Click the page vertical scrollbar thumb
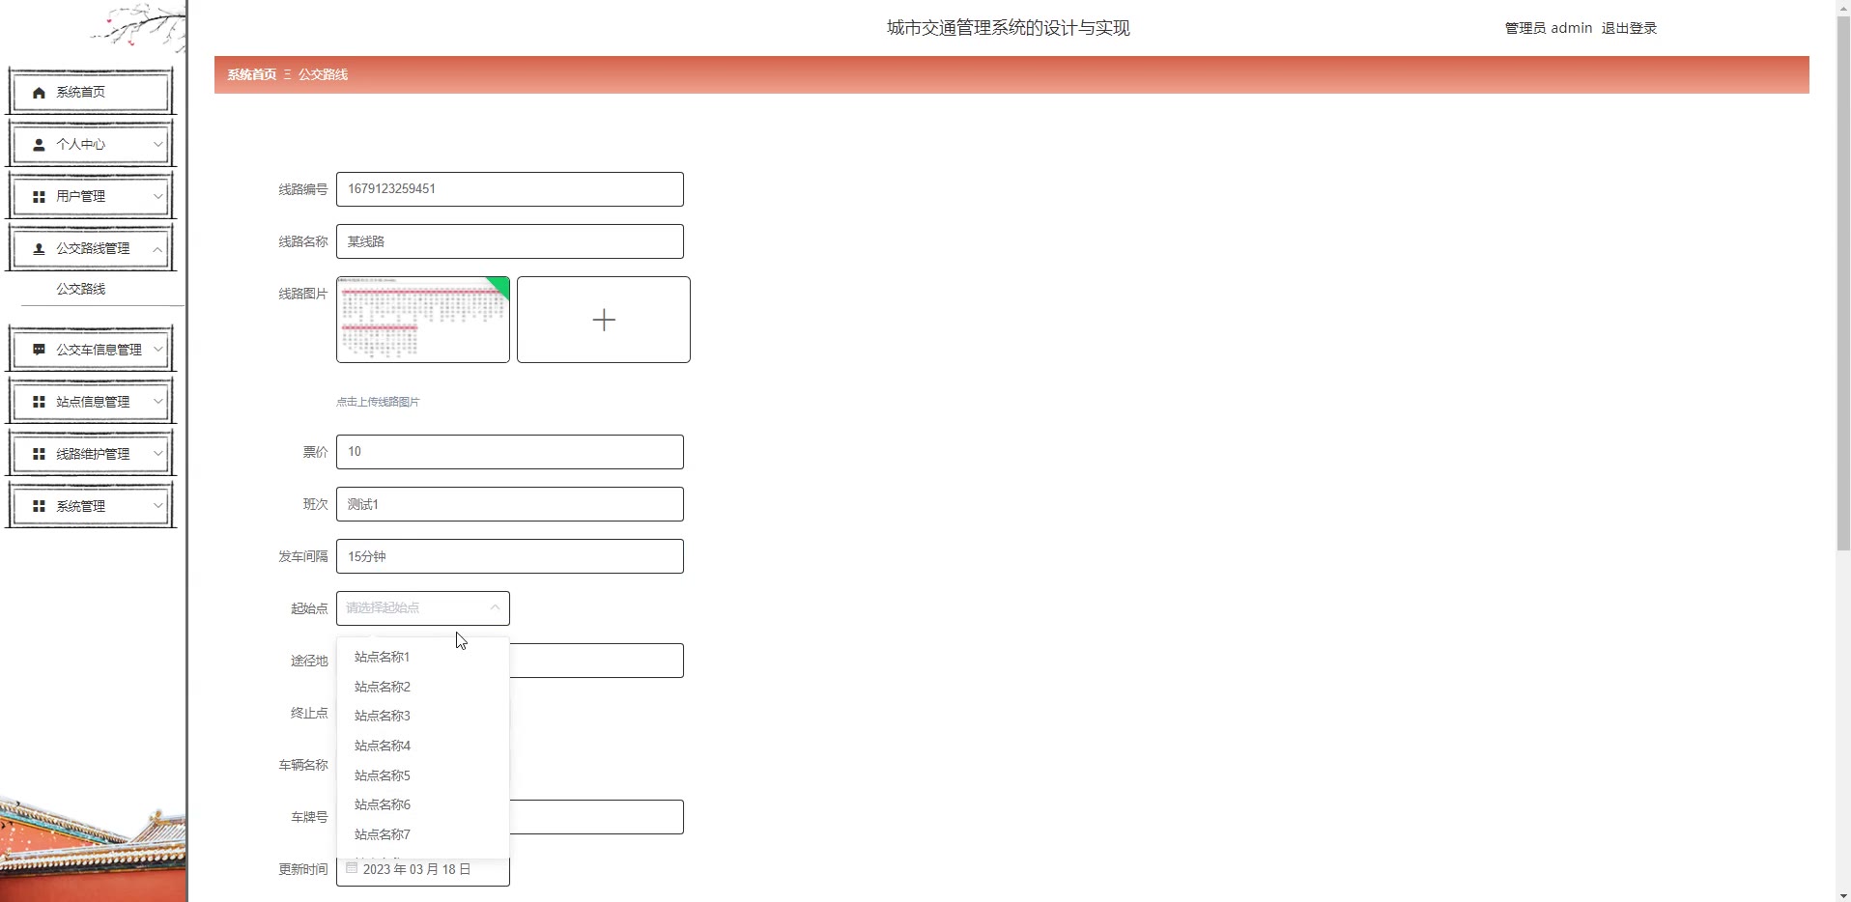1851x902 pixels. coord(1843,284)
